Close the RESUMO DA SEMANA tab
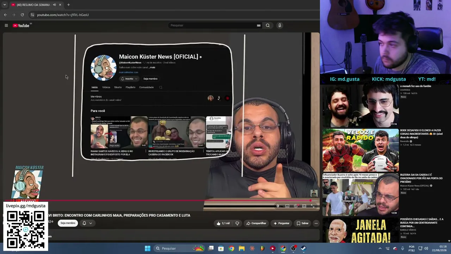This screenshot has width=451, height=254. [60, 5]
